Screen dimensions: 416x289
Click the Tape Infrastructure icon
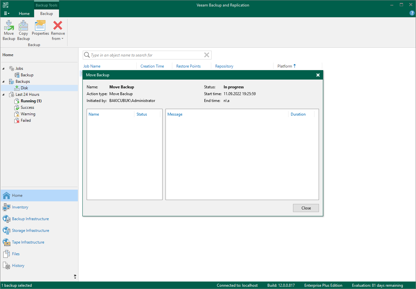pos(6,242)
